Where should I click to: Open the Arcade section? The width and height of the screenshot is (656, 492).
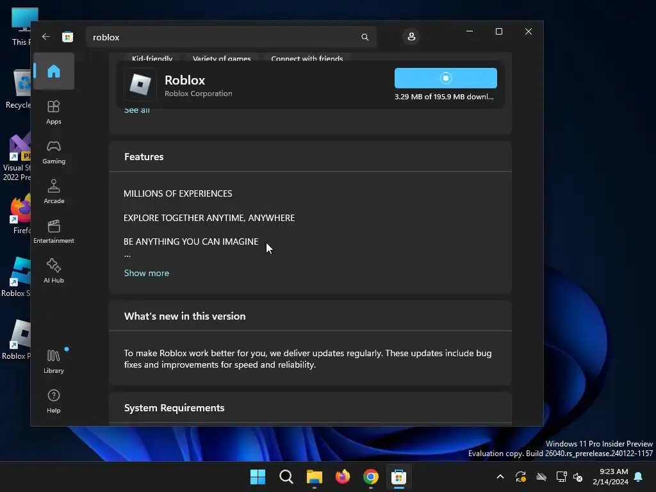tap(54, 192)
